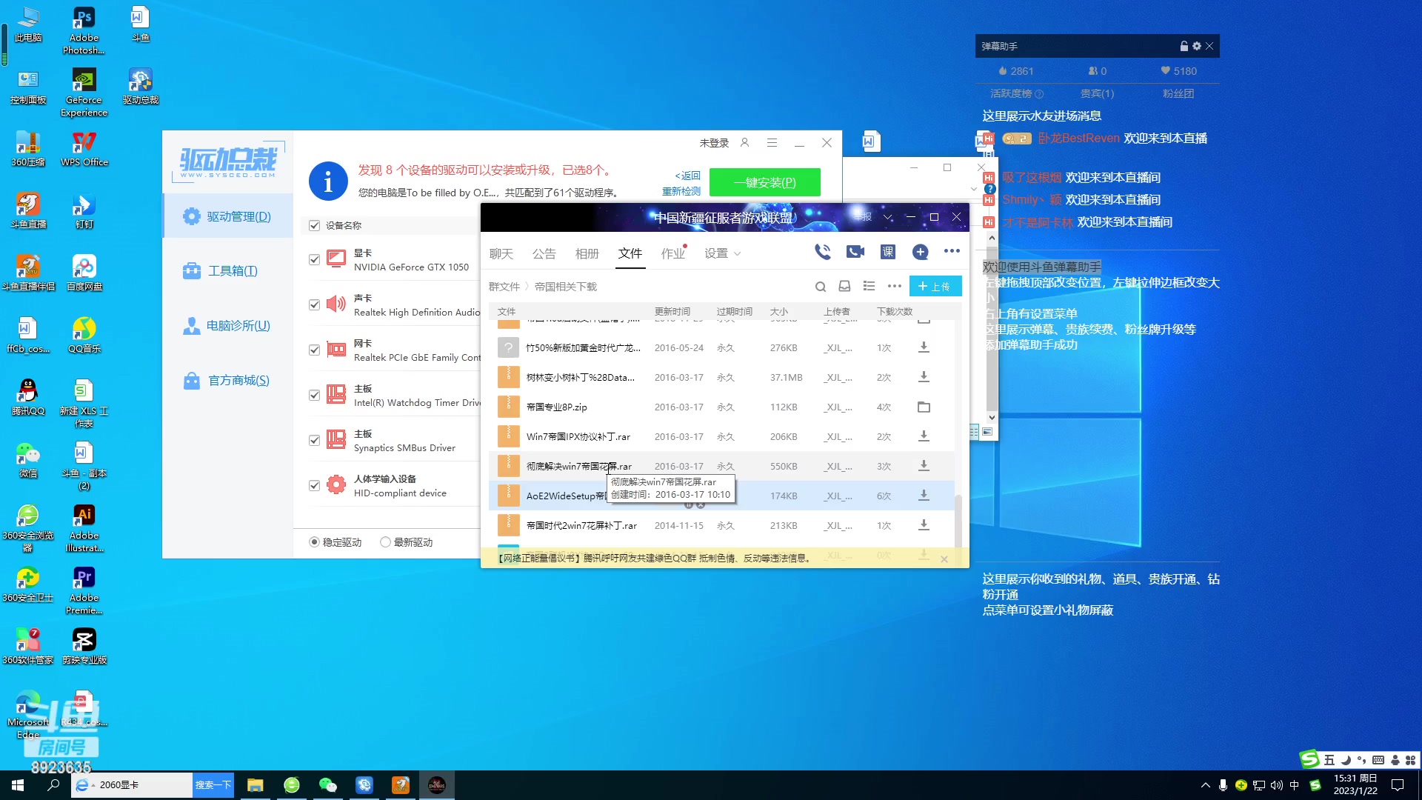Open the classroom icon in QQ group toolbar
Viewport: 1422px width, 800px height.
(887, 252)
